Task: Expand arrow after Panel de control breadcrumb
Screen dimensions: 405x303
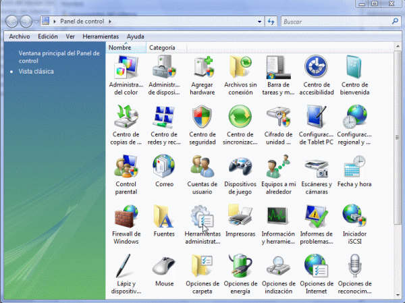Action: [x=110, y=22]
